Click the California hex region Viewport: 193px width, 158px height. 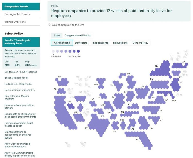62,113
